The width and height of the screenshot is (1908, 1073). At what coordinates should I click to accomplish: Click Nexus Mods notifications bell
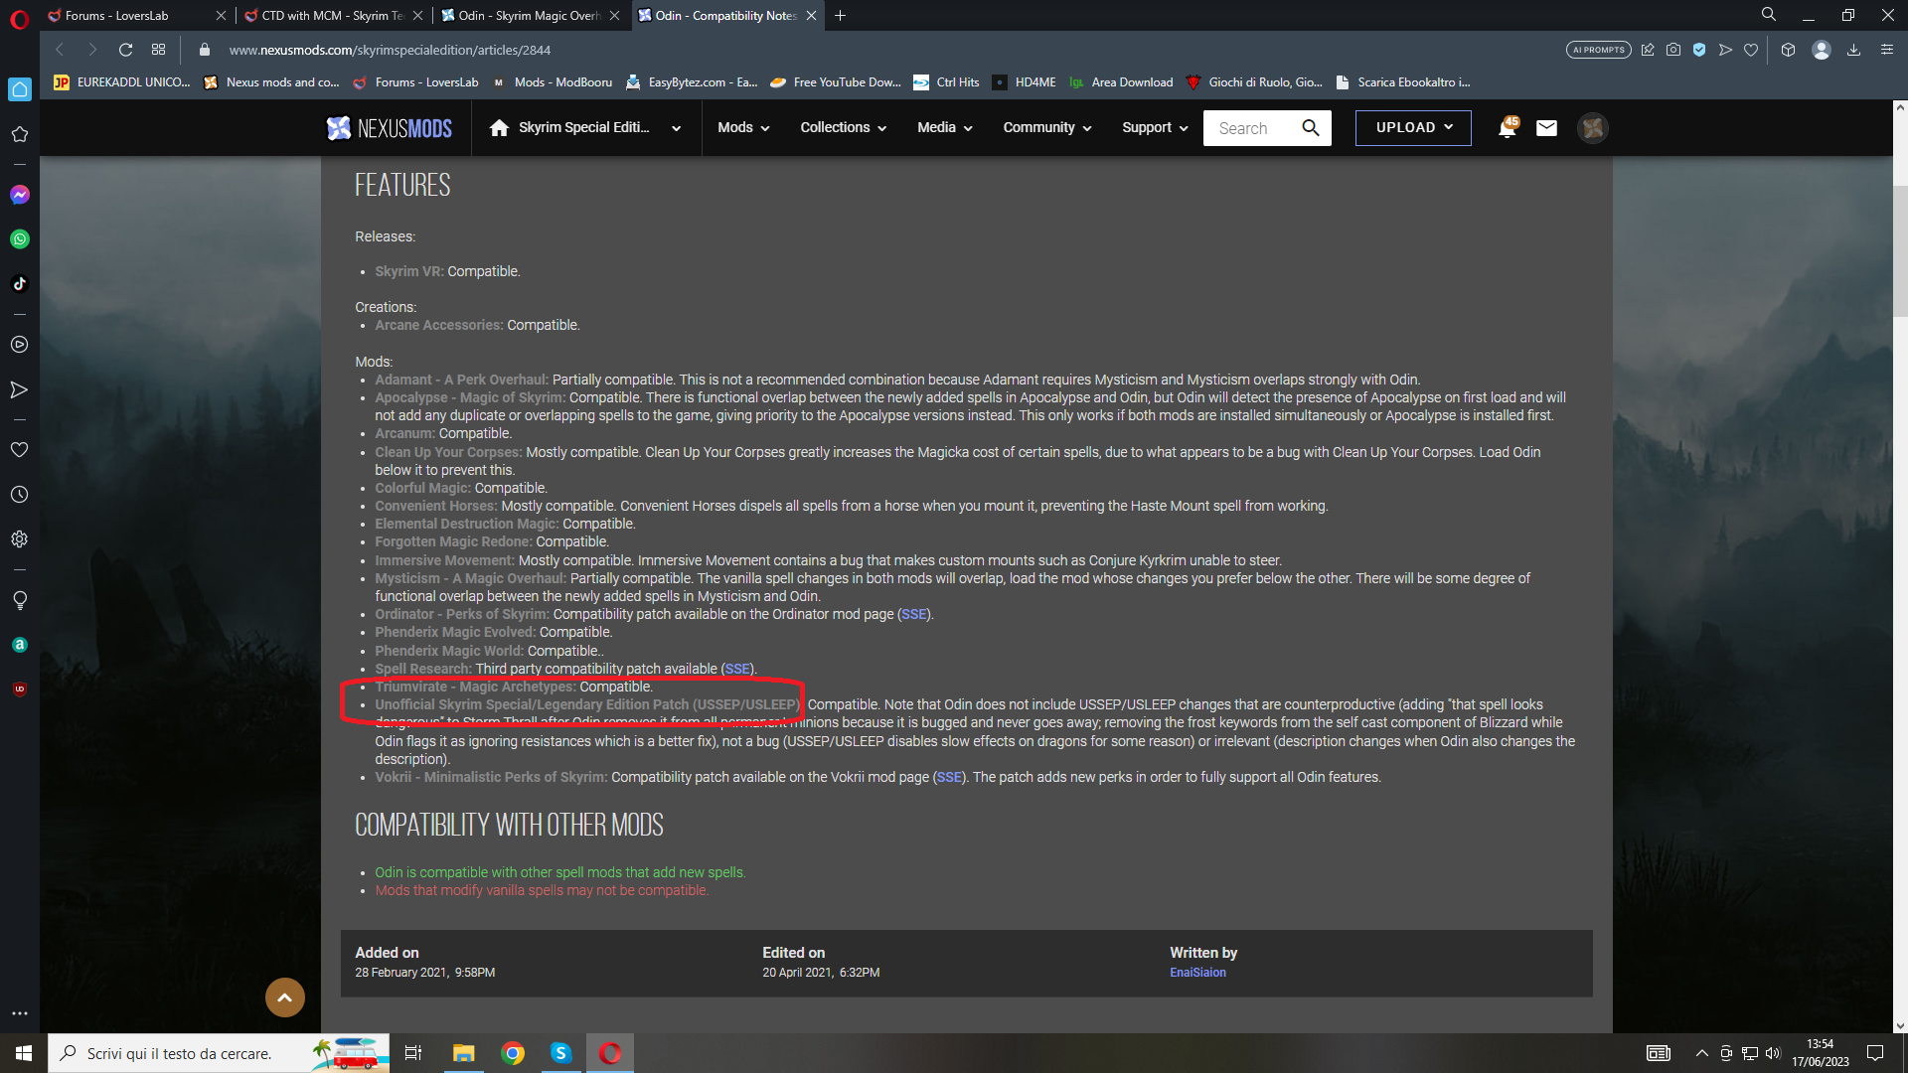click(x=1508, y=128)
